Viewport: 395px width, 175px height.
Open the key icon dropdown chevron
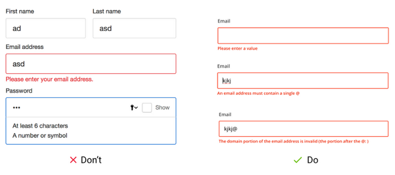(136, 108)
